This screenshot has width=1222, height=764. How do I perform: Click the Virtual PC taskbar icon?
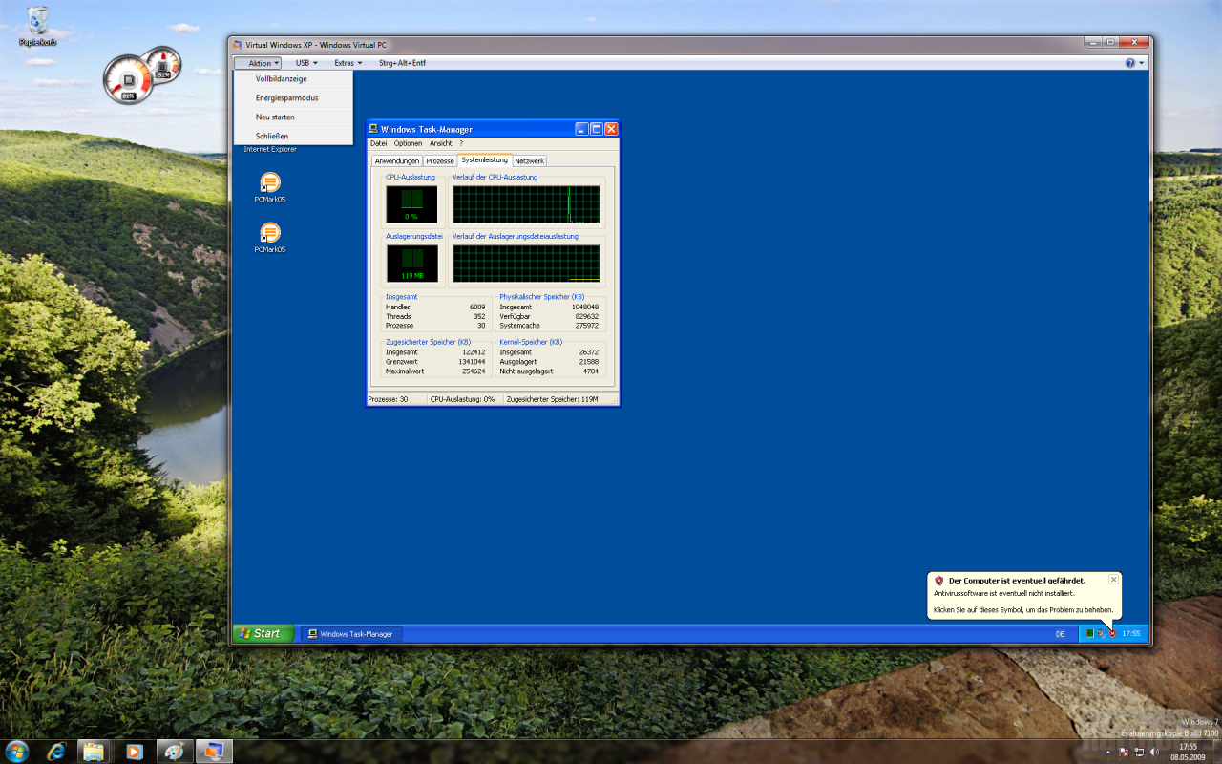point(214,751)
